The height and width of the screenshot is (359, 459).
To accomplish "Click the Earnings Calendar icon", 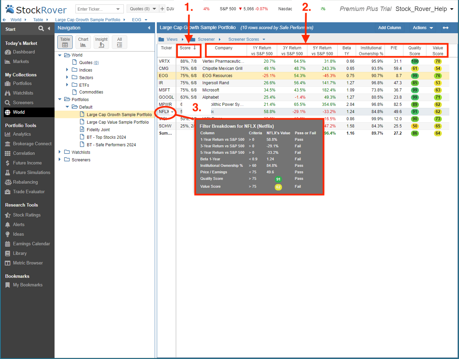I will [8, 244].
